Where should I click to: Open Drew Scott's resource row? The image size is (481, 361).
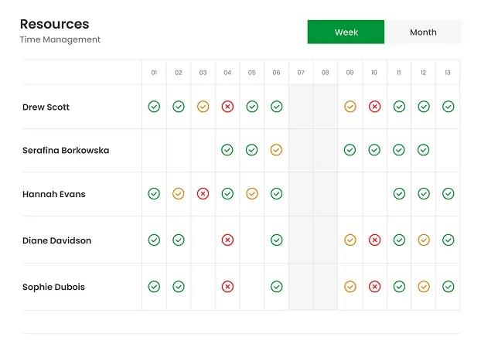coord(46,107)
